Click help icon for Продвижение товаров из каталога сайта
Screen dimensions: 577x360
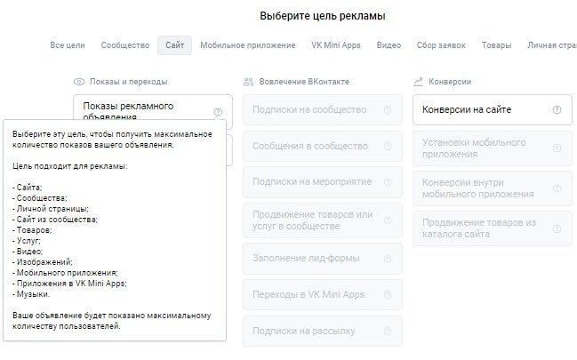pyautogui.click(x=557, y=228)
